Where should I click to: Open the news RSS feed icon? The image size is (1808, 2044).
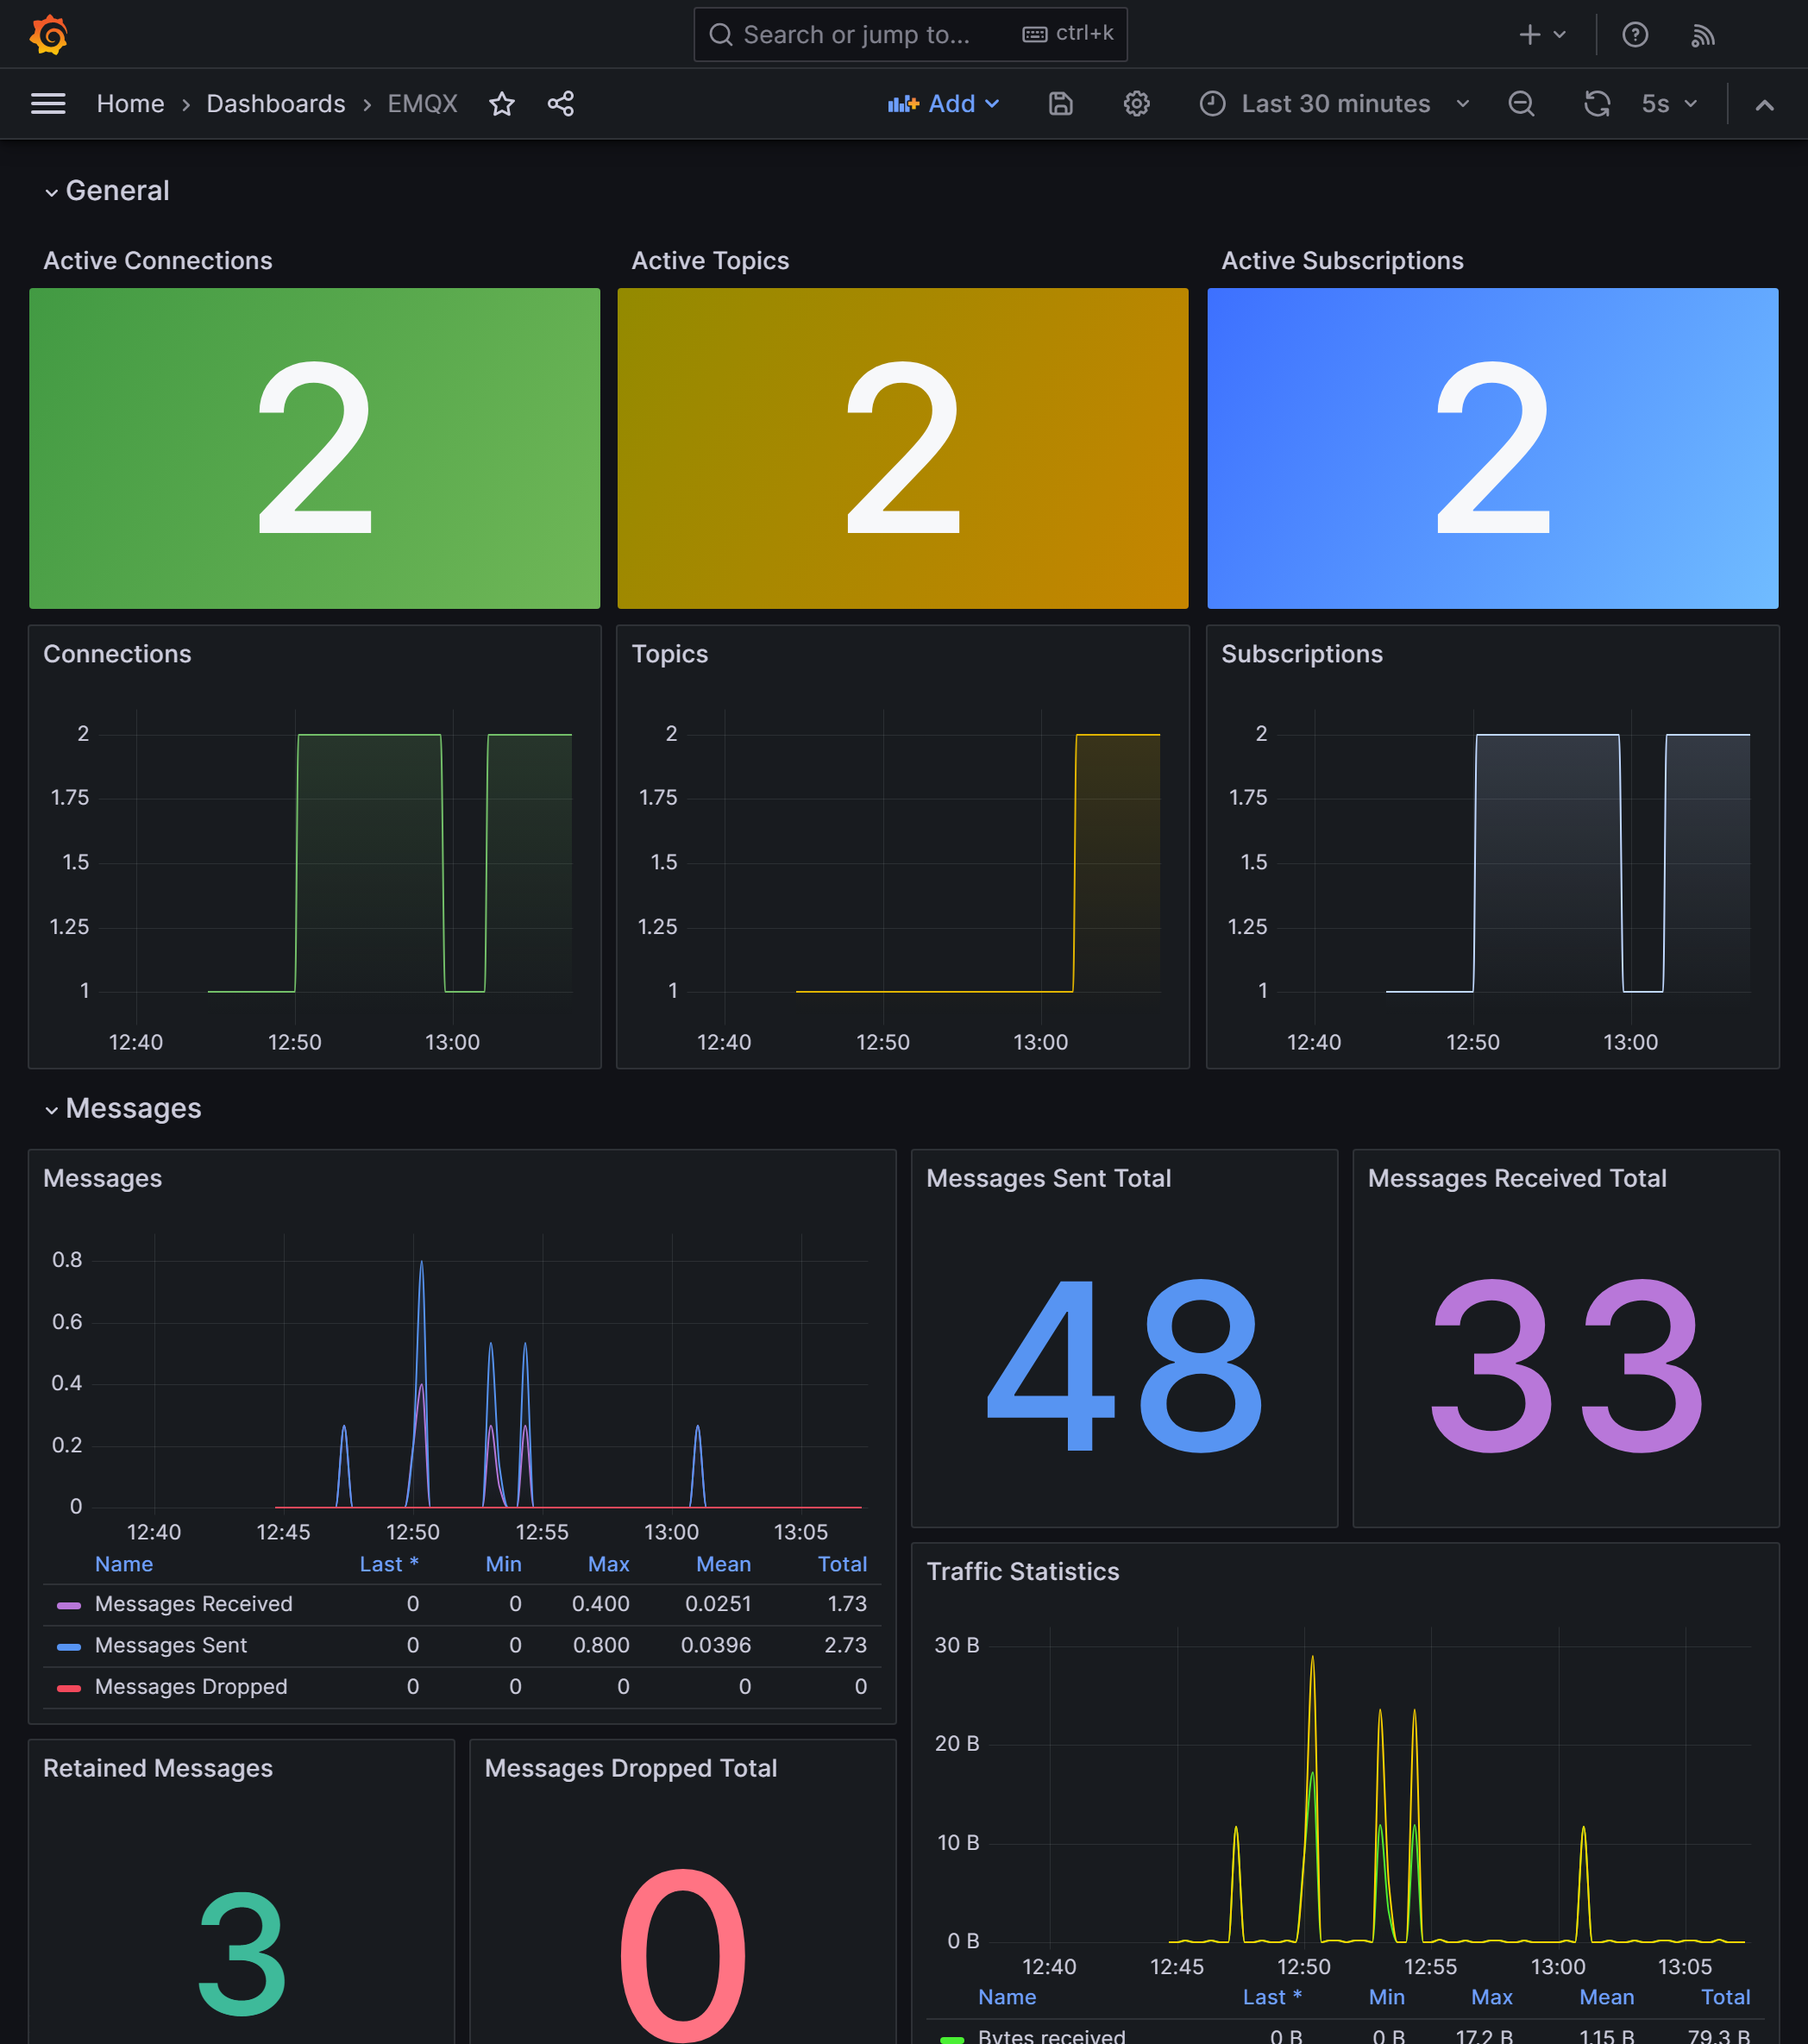click(1703, 35)
